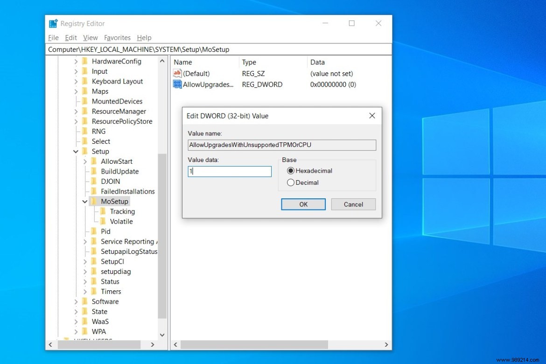
Task: Select the Setup folder icon
Action: (x=85, y=151)
